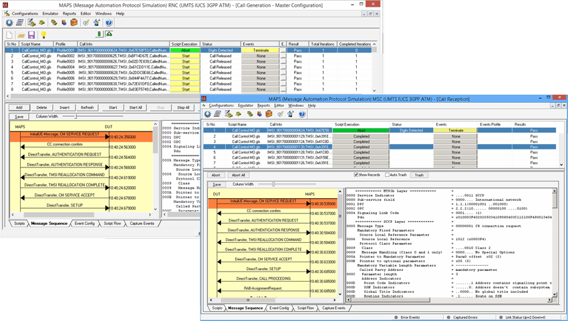Click the stacked phones icon in RNC toolbar
Screen dimensions: 568x321
point(54,23)
